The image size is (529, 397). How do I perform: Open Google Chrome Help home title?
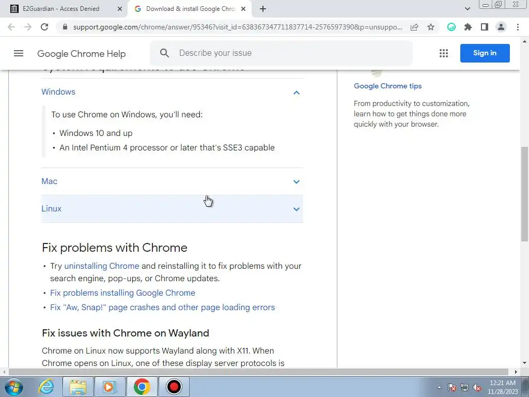click(x=81, y=54)
